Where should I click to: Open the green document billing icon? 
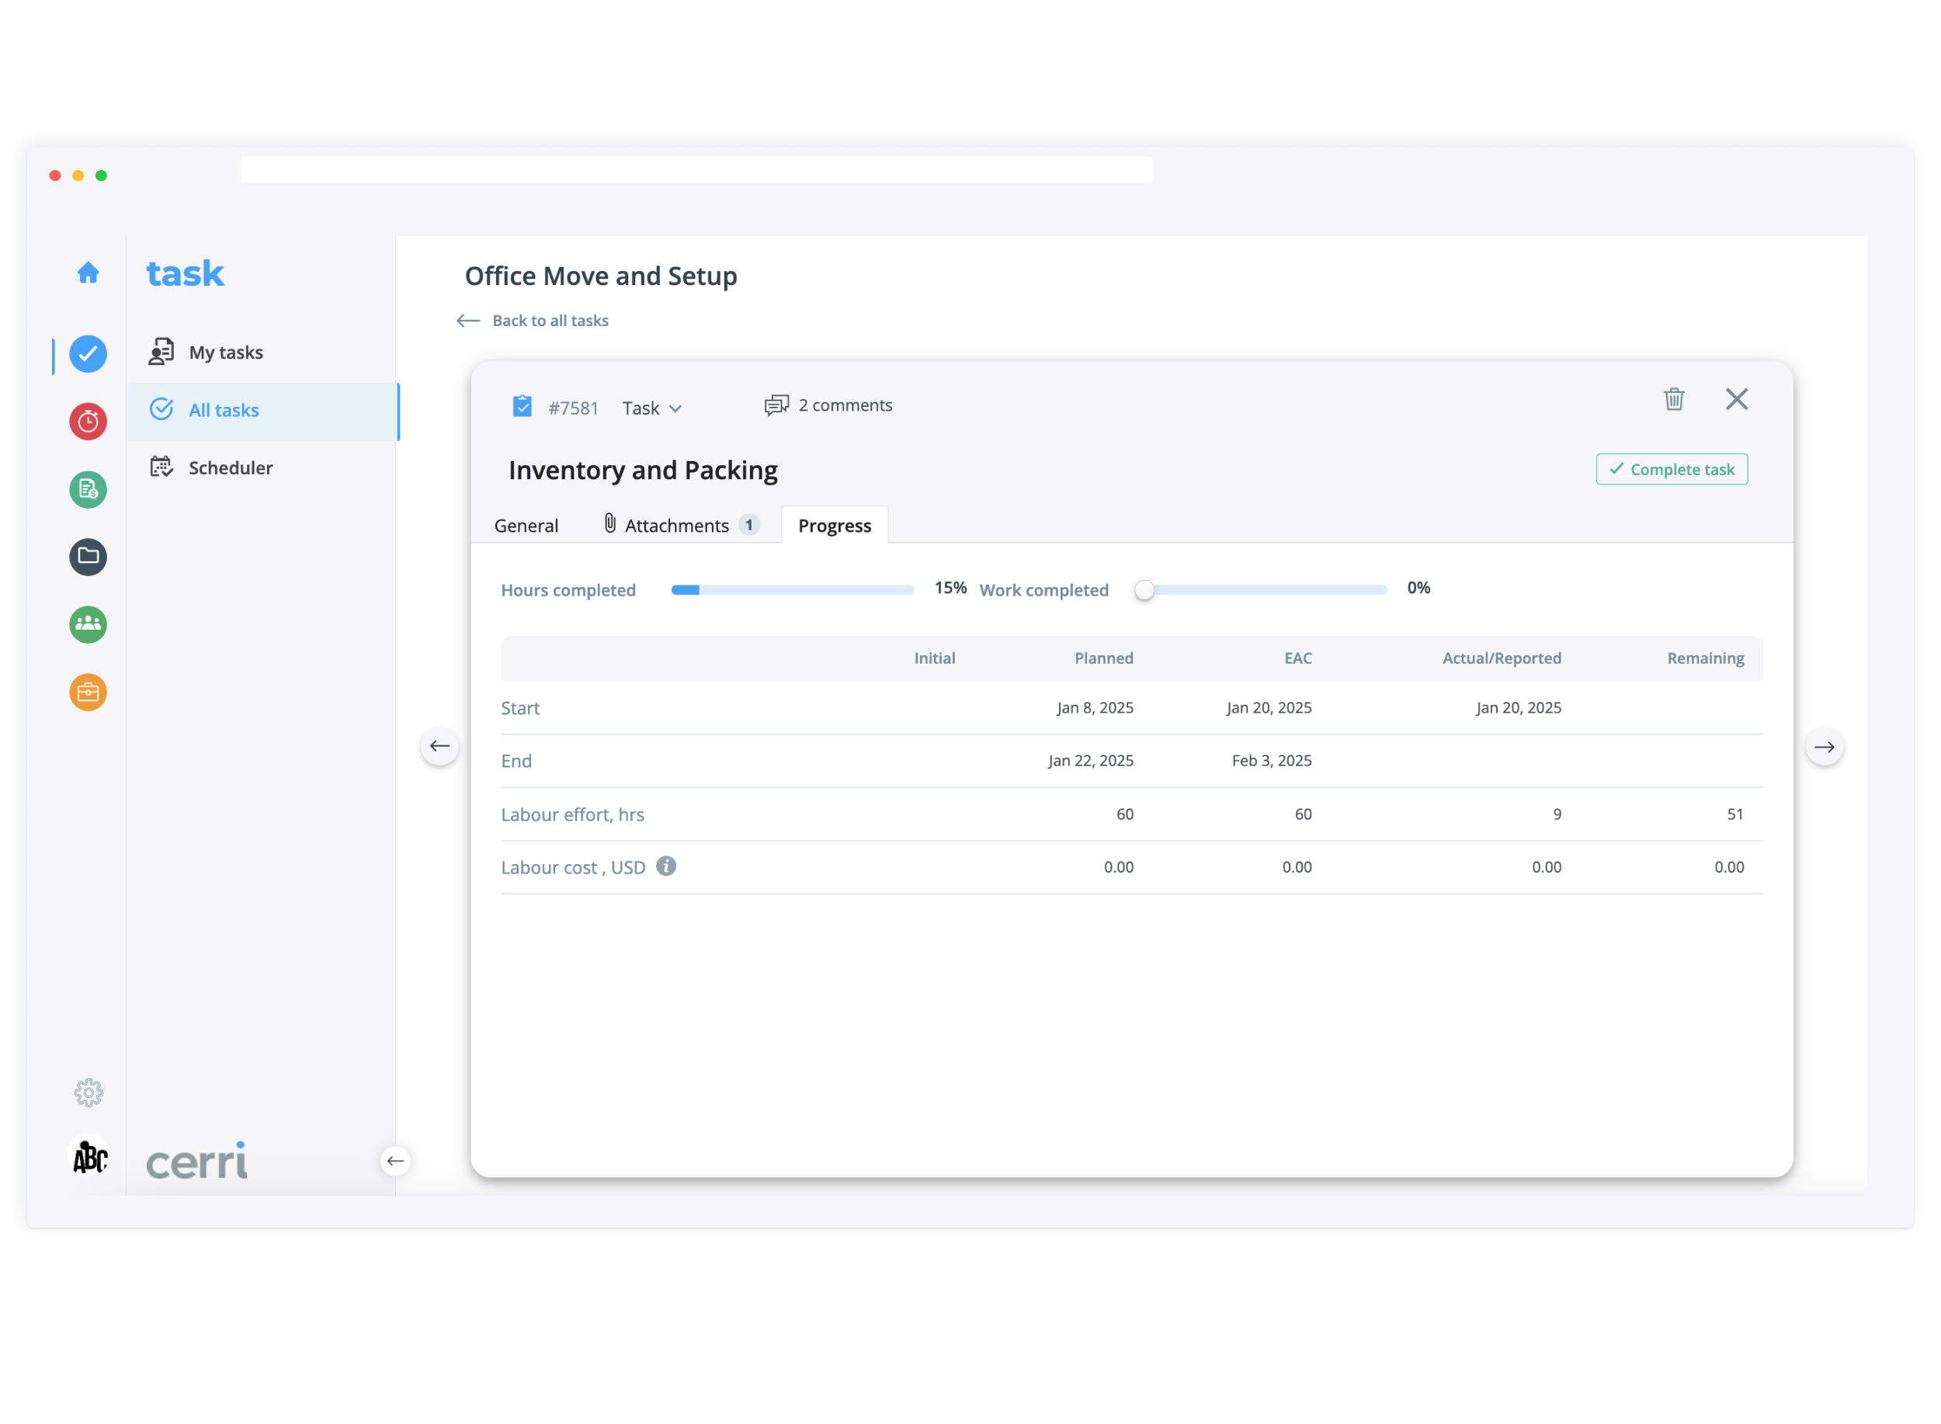[88, 490]
